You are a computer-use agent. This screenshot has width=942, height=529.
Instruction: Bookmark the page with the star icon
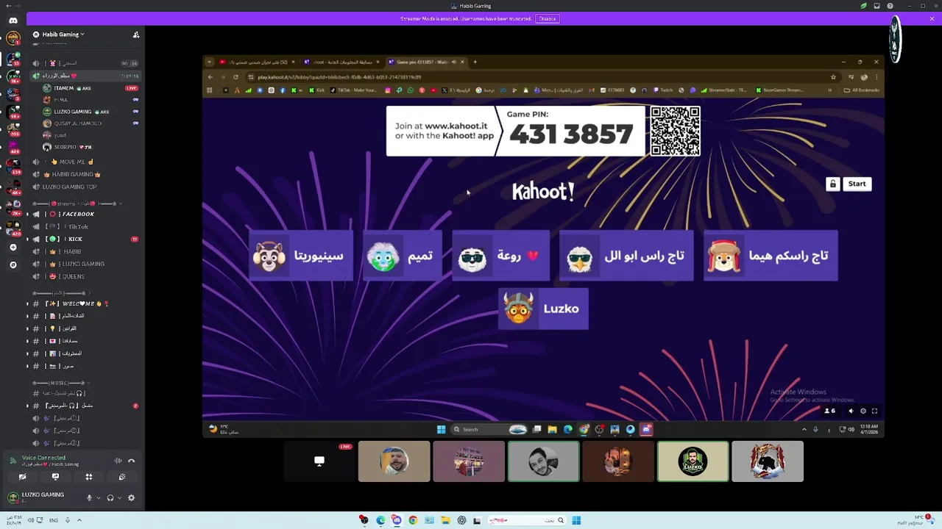coord(833,76)
